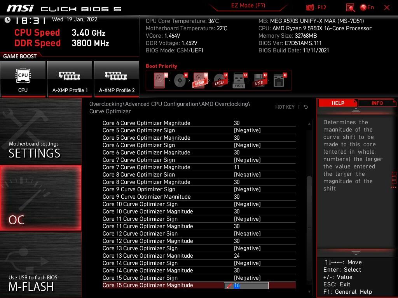The image size is (398, 298).
Task: Open the OC overclocking section
Action: (40, 198)
